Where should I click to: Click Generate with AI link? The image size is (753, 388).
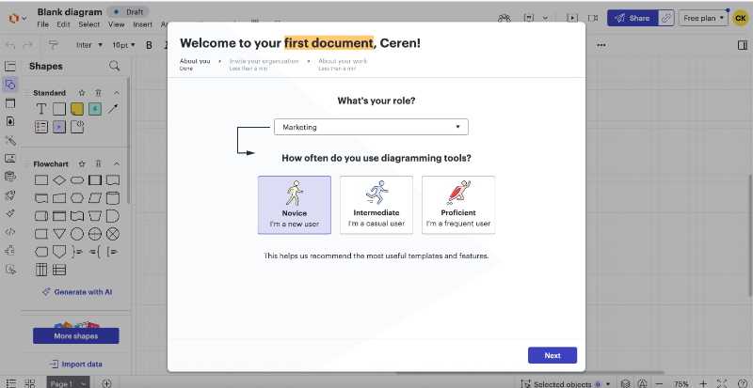click(x=77, y=291)
